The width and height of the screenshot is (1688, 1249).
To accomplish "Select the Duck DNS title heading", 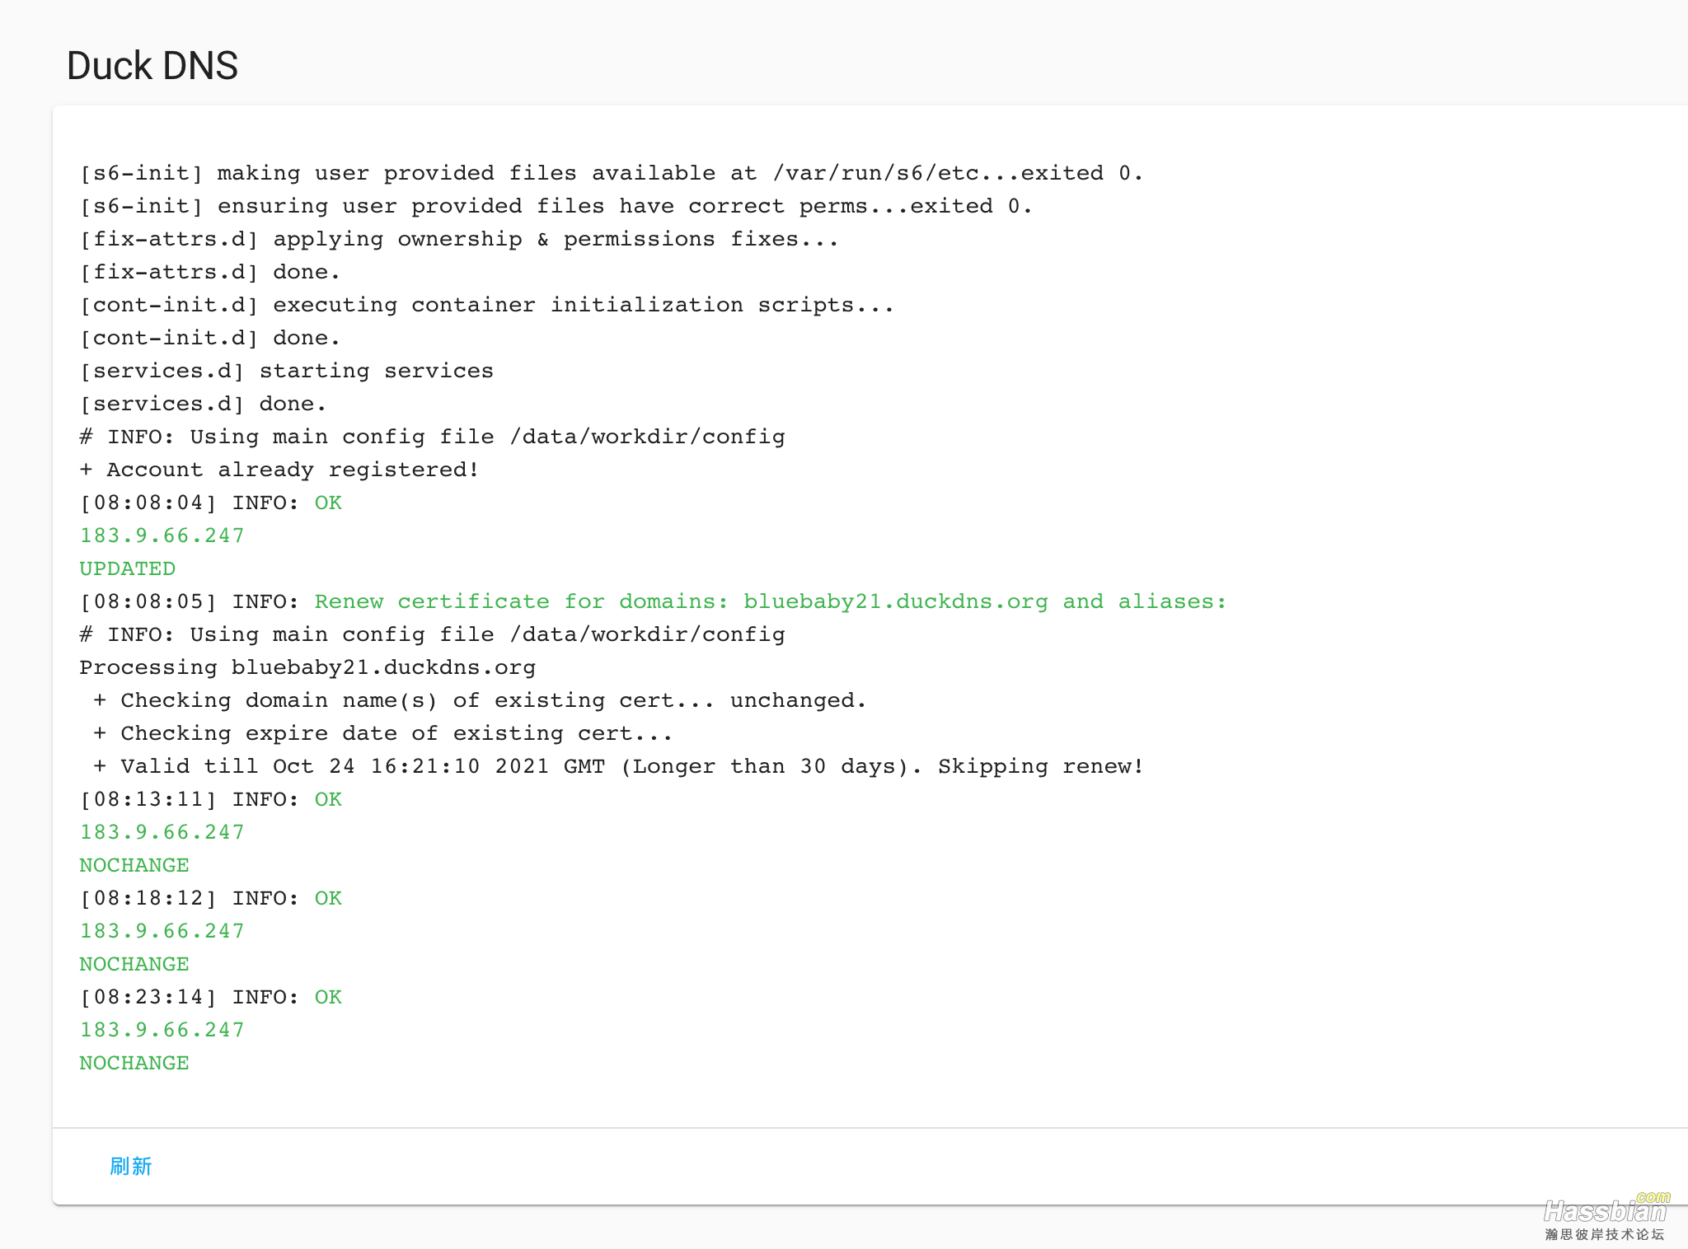I will (x=152, y=66).
